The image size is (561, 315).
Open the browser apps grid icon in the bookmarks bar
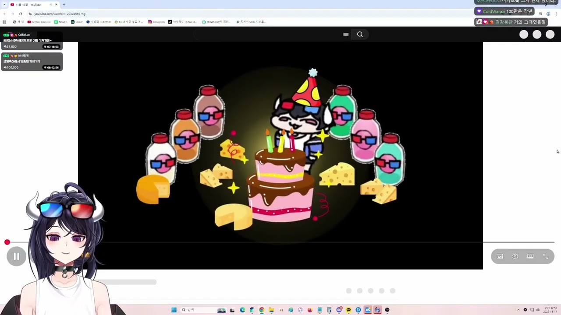pos(4,21)
